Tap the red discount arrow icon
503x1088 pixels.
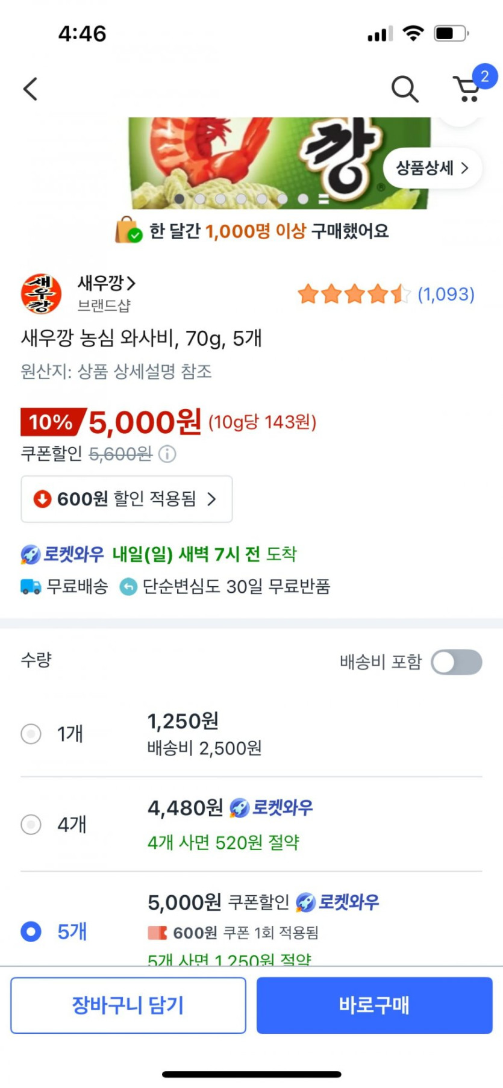42,499
